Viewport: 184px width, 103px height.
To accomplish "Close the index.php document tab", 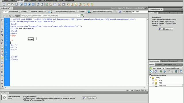I will pyautogui.click(x=11, y=8).
